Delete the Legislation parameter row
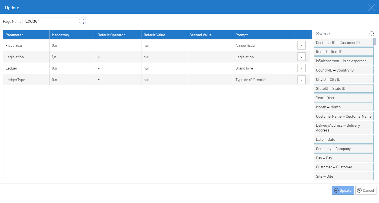This screenshot has width=379, height=203. pos(301,57)
